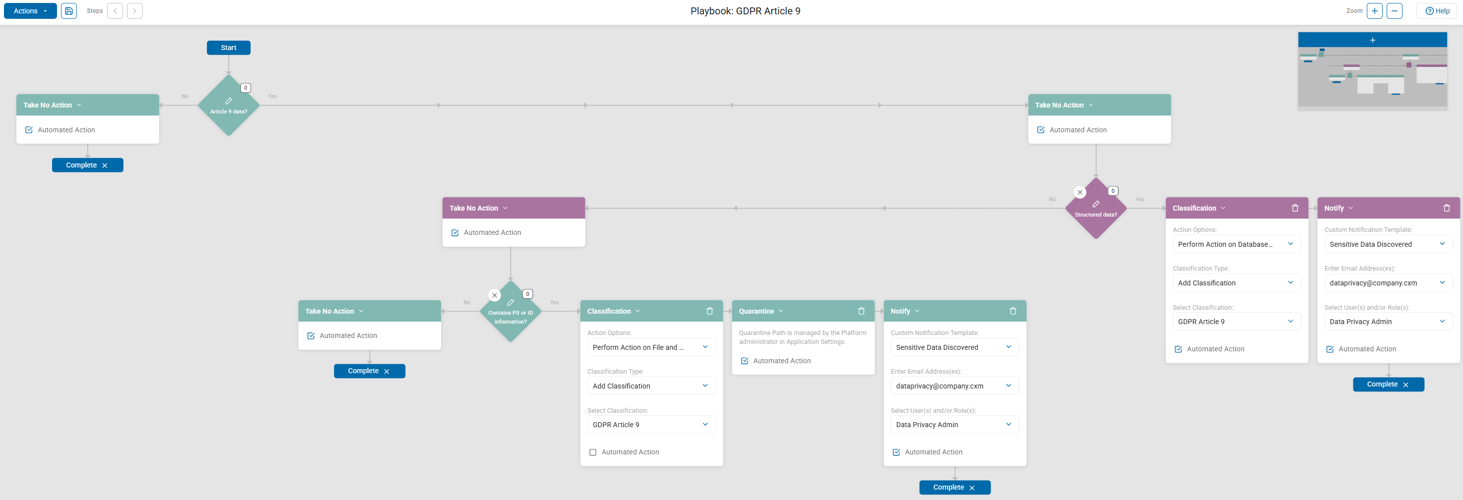Screen dimensions: 1463x500
Task: Toggle Automated Action in the purple Take No Action card
Action: pyautogui.click(x=454, y=233)
